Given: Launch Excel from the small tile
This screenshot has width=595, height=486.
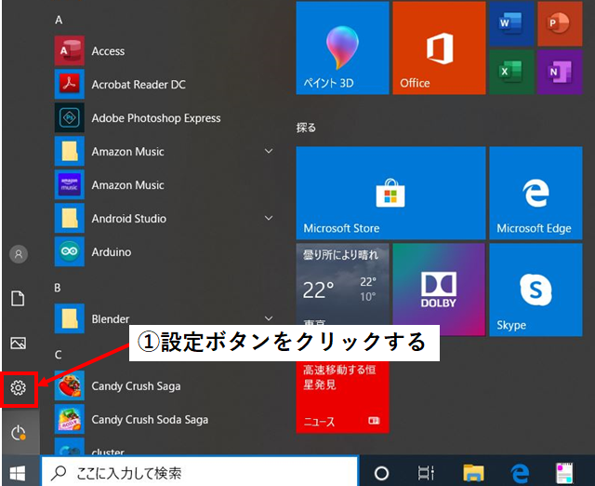Looking at the screenshot, I should pos(511,72).
